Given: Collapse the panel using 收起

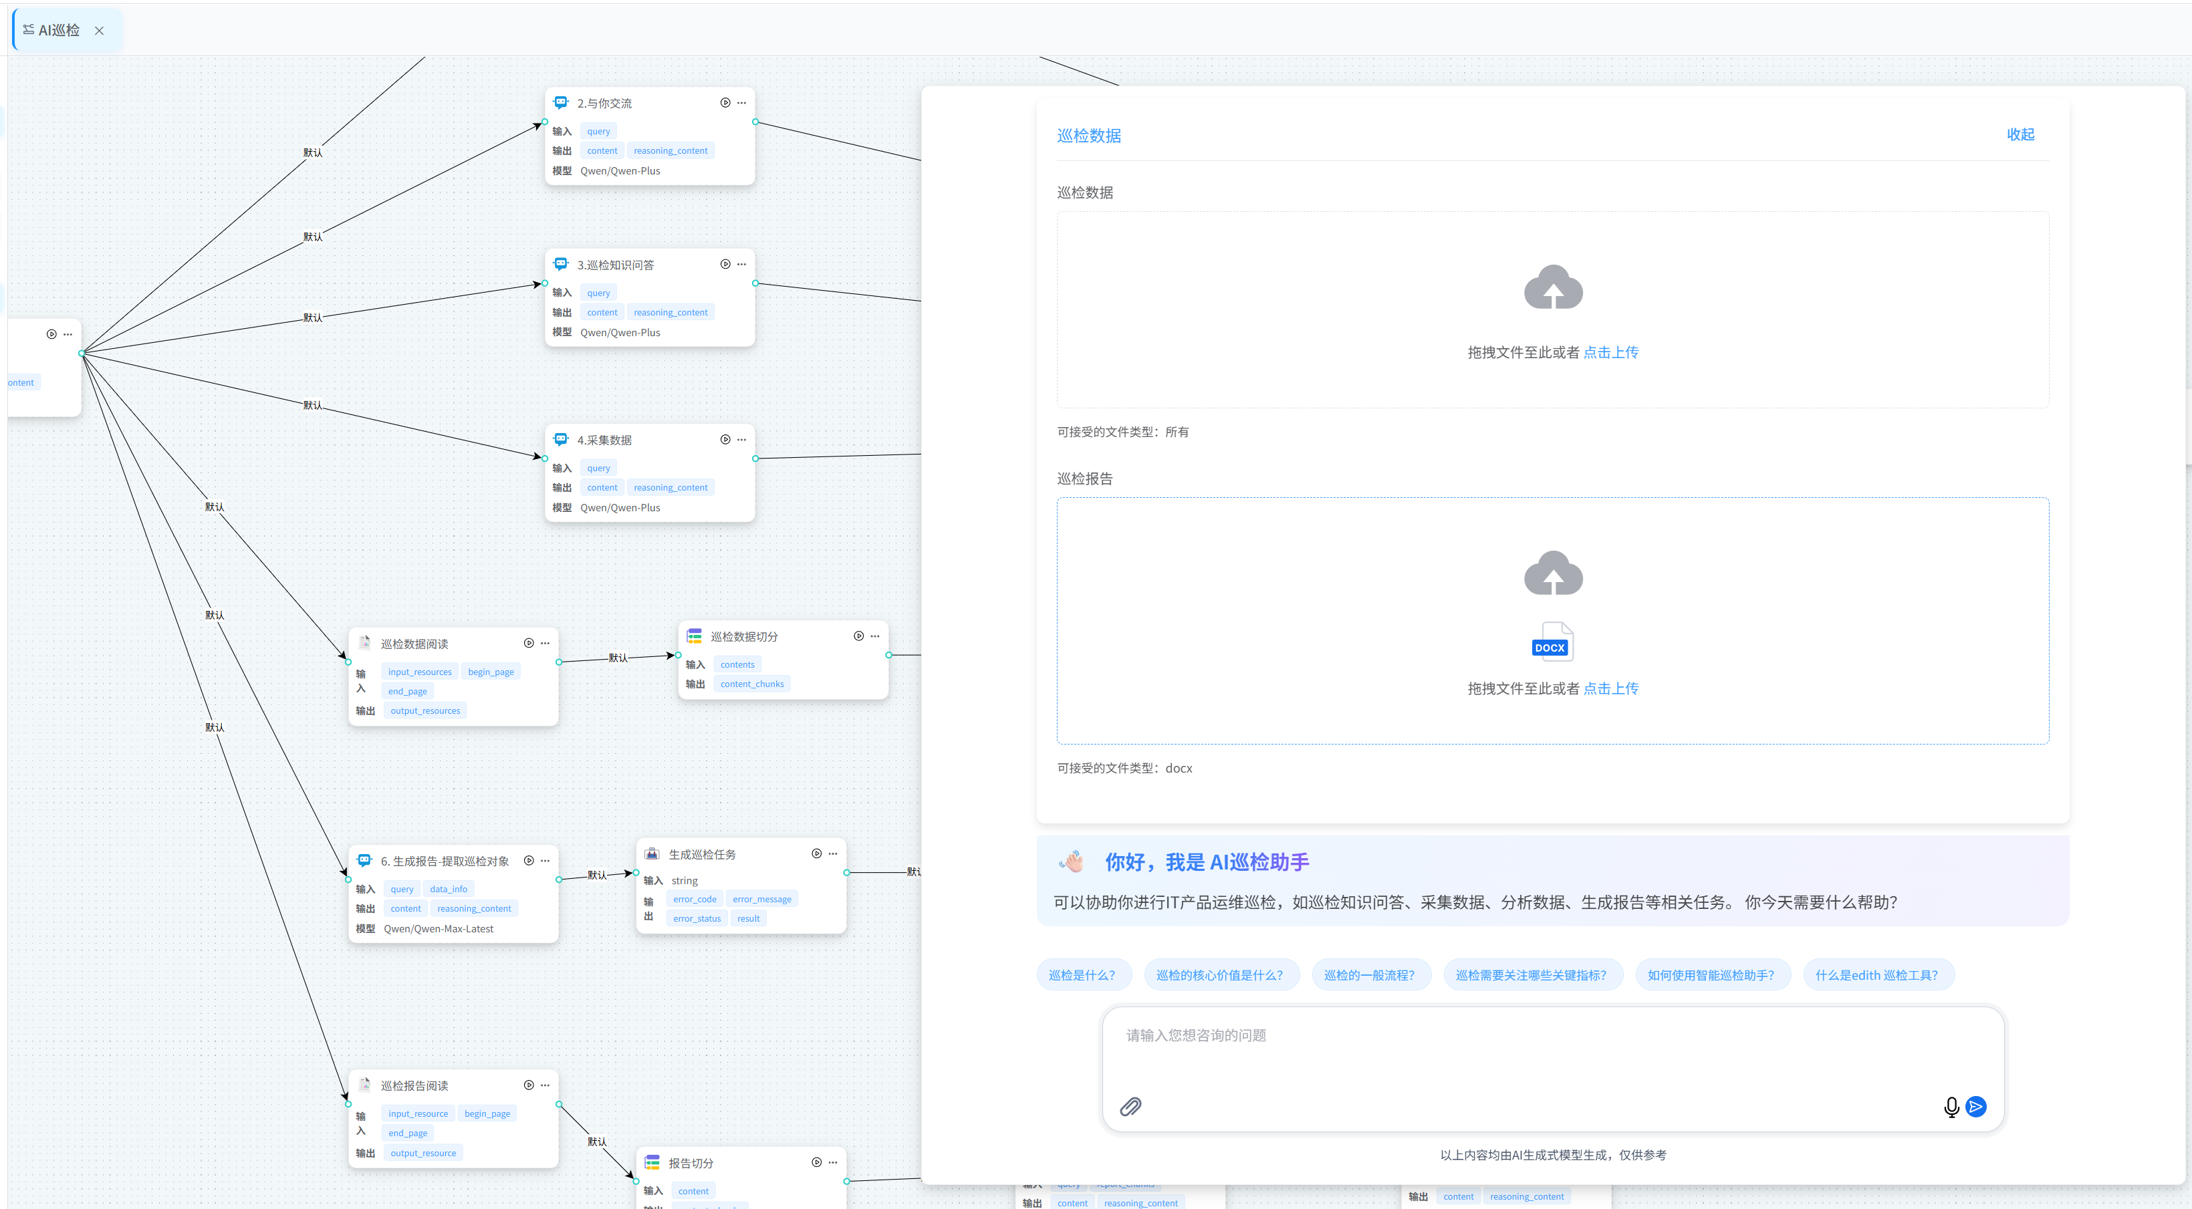Looking at the screenshot, I should pos(2020,134).
